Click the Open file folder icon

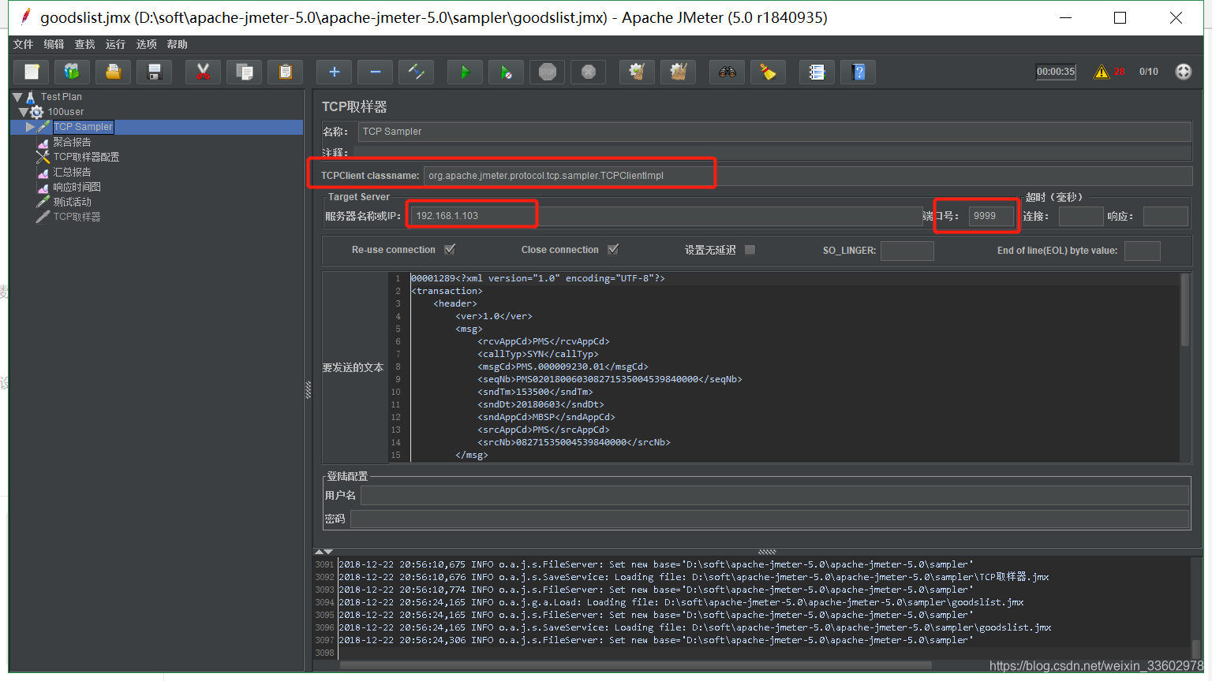click(x=114, y=72)
